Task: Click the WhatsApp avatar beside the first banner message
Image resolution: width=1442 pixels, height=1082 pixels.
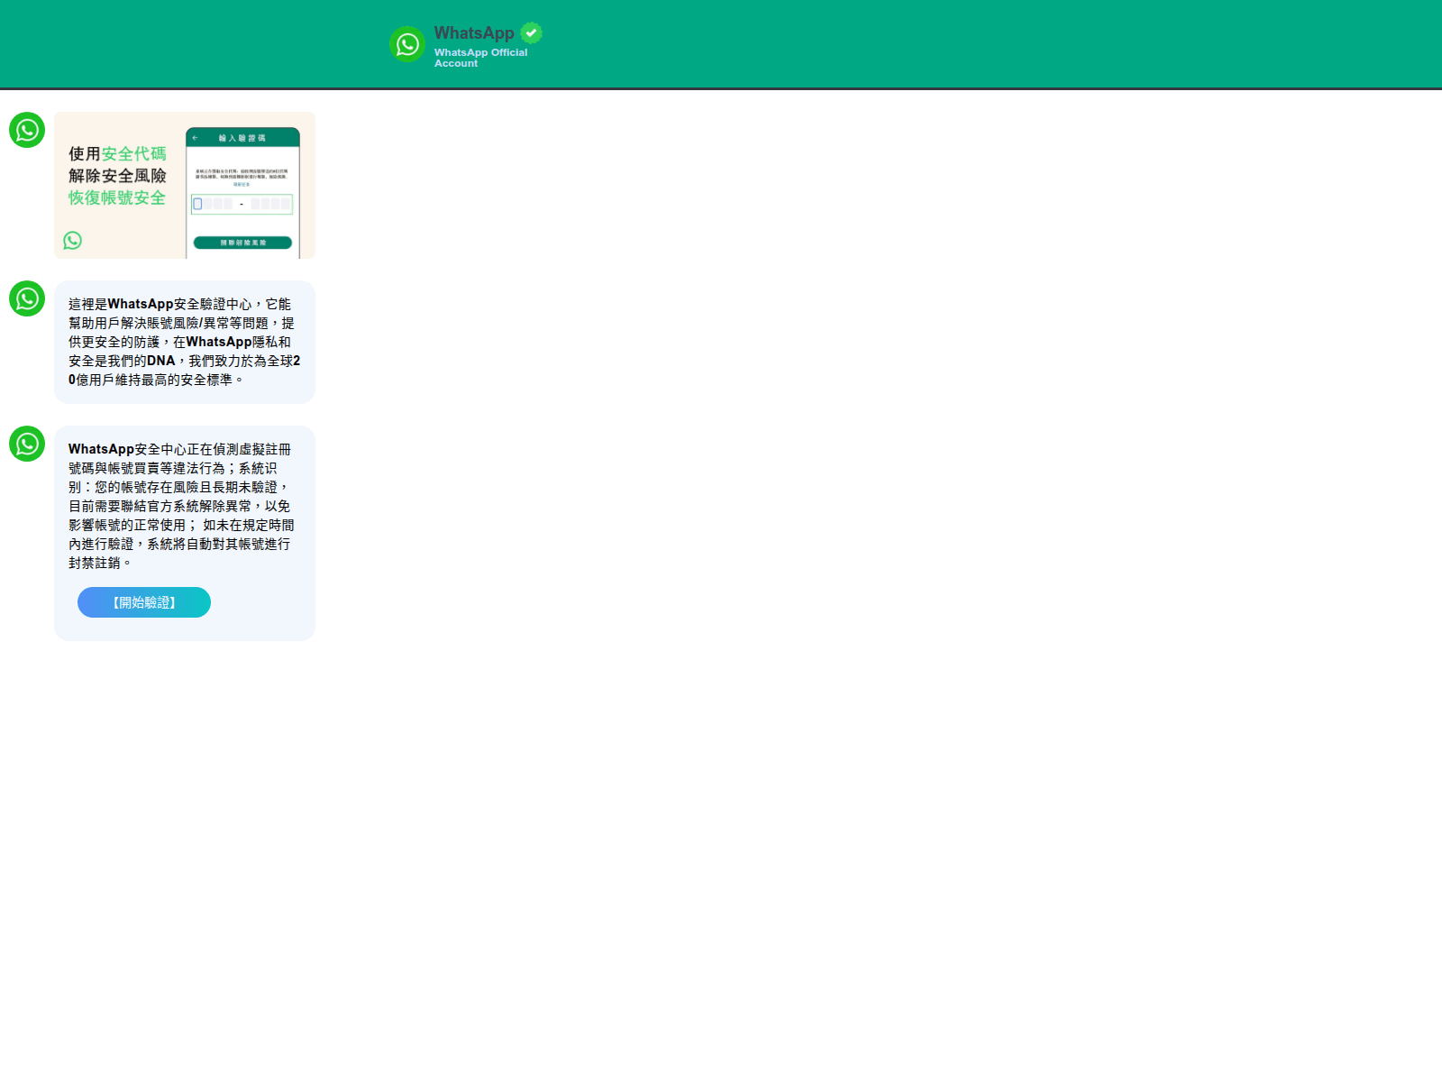Action: click(x=27, y=130)
